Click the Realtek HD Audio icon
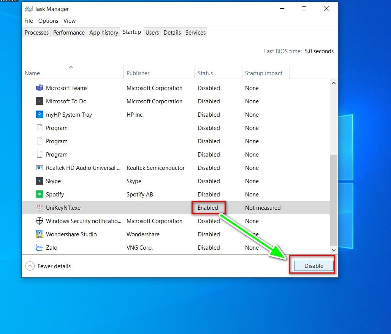391x334 pixels. [40, 168]
